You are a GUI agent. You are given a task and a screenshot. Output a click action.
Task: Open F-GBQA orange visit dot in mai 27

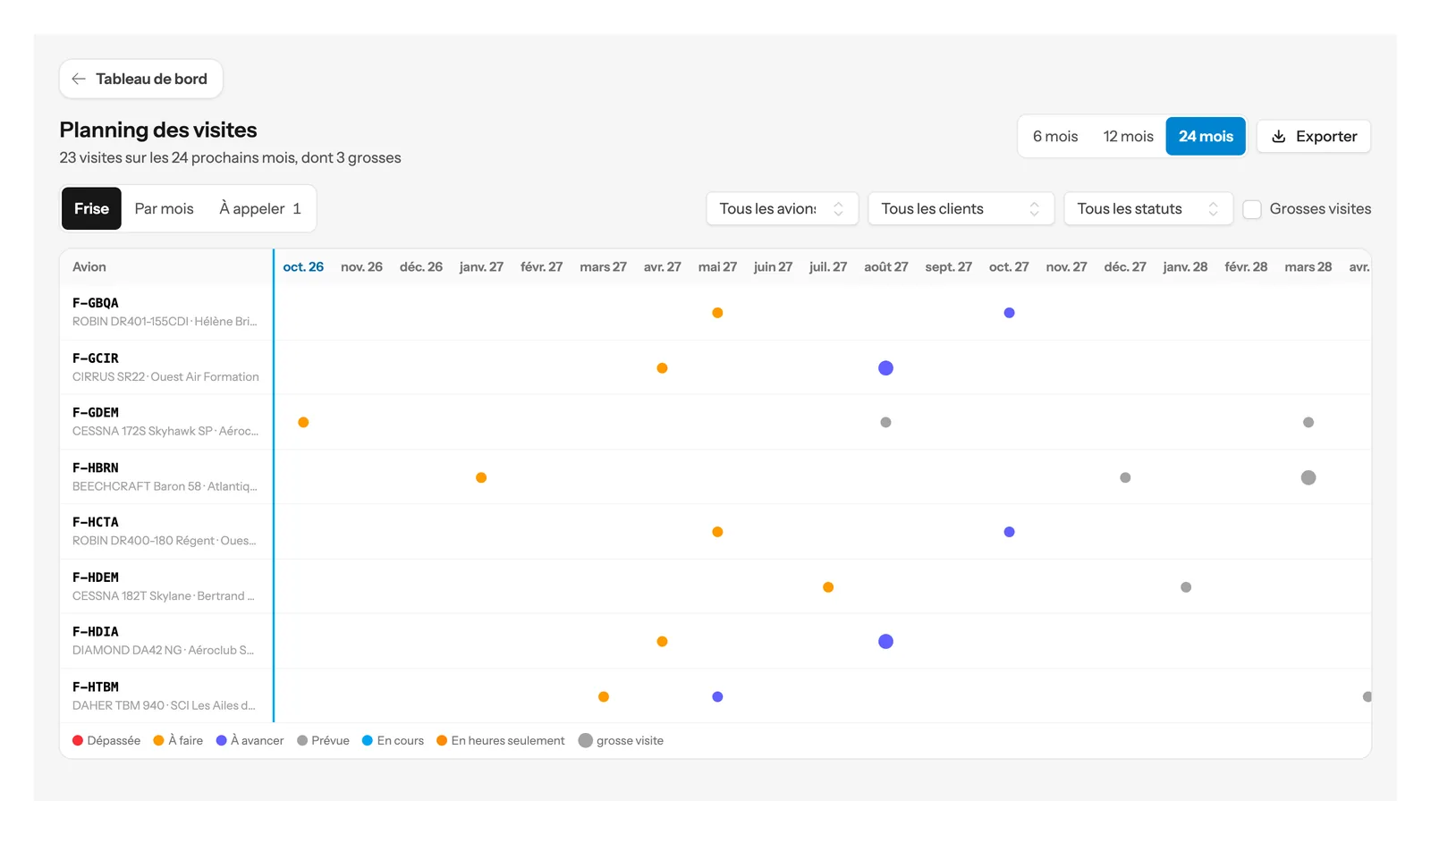pos(717,313)
